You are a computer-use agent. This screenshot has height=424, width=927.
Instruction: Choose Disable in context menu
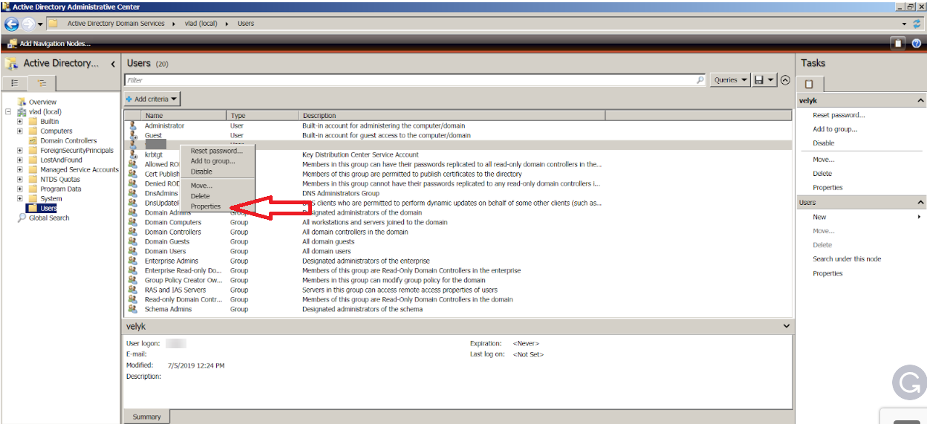(x=201, y=172)
